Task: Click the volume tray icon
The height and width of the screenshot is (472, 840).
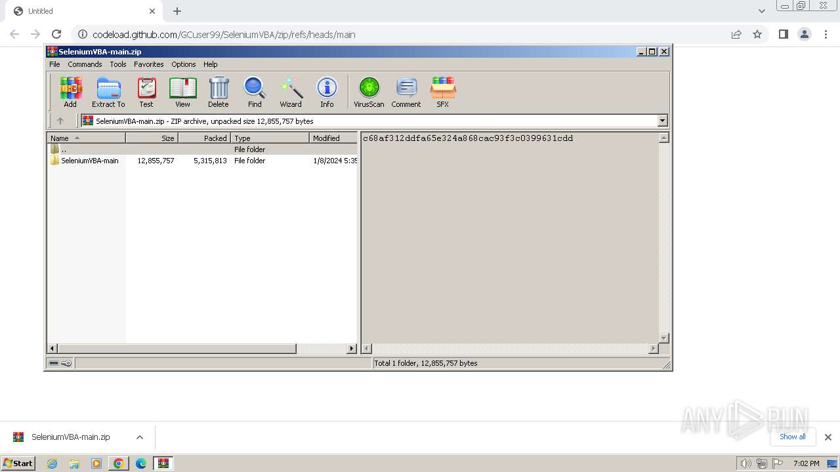Action: (745, 463)
